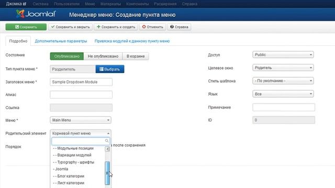
Task: Click the greyed Ссылка field
Action: pyautogui.click(x=81, y=108)
